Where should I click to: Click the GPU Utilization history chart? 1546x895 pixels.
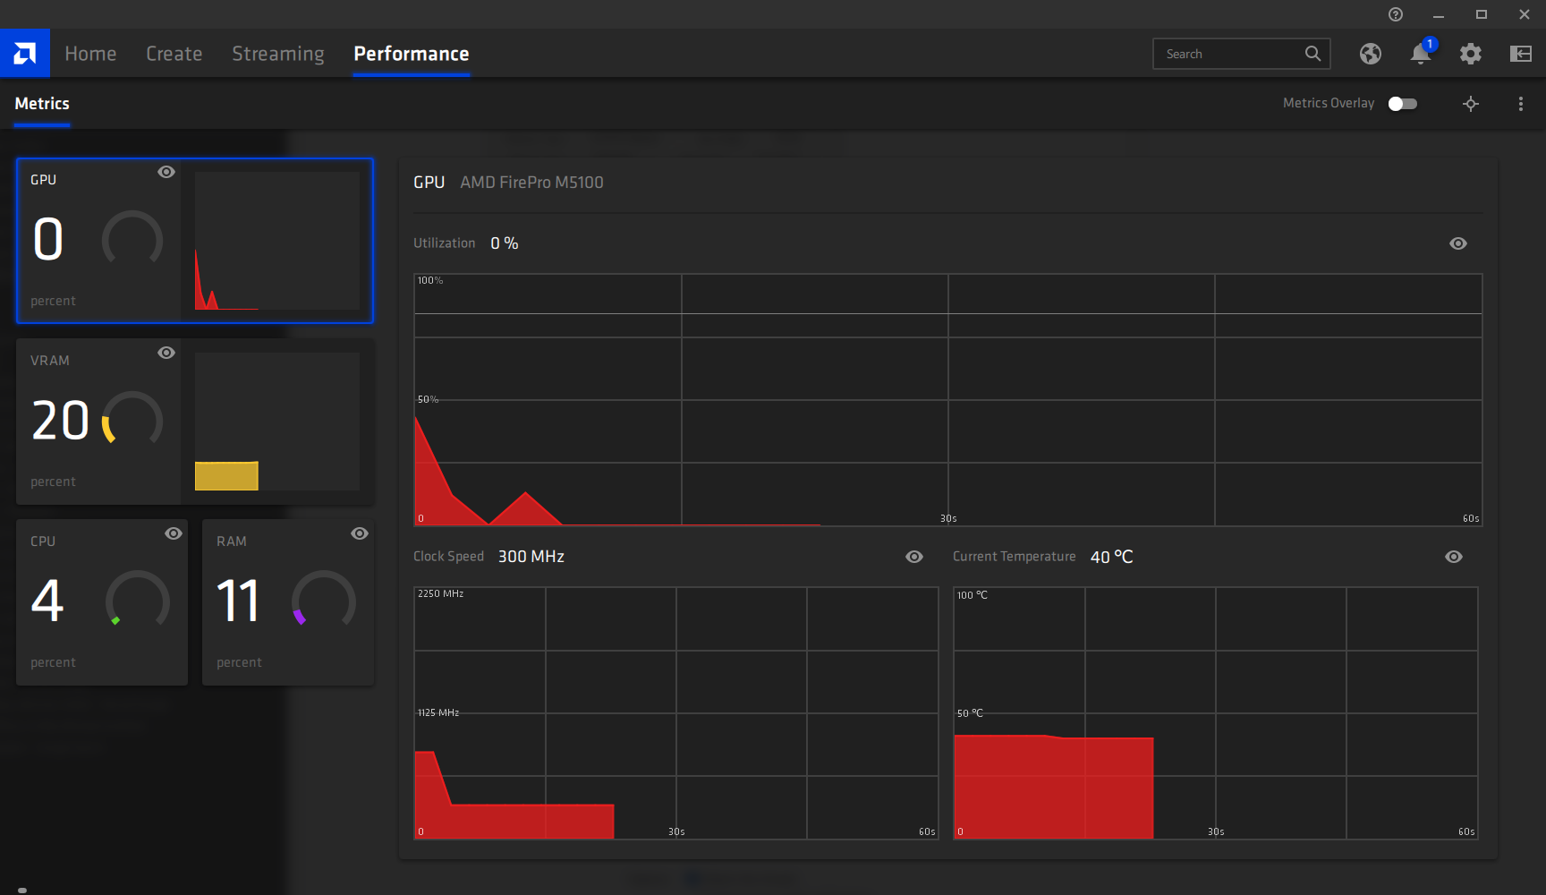947,400
